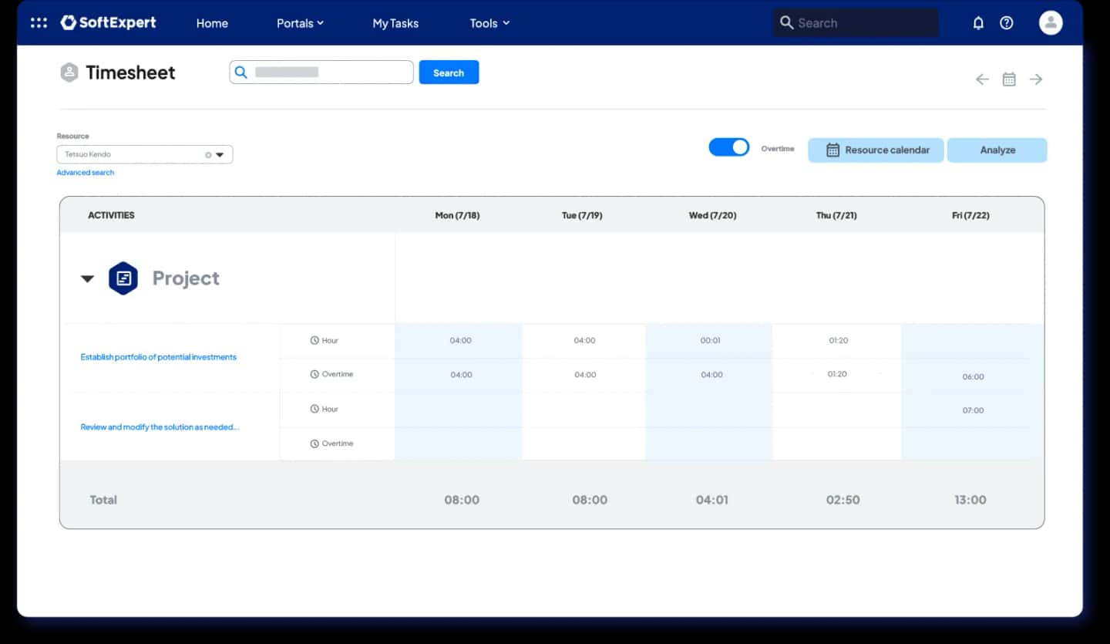Click the Fri (7/22) column header

(x=970, y=215)
